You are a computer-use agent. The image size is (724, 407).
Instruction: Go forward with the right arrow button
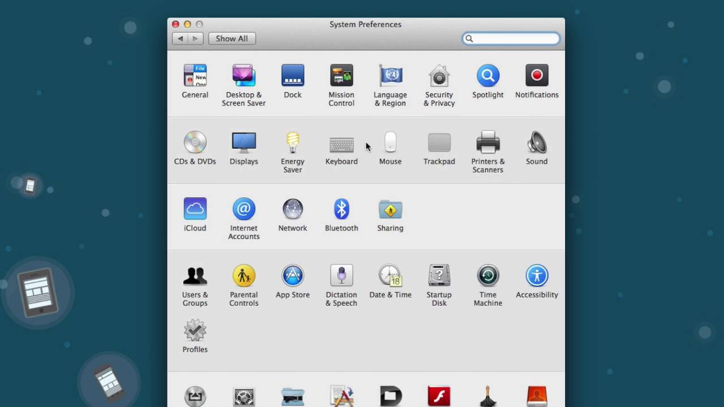(196, 38)
